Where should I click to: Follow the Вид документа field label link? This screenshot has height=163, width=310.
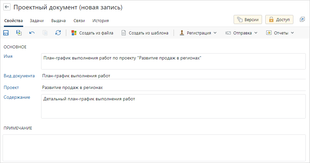point(19,76)
